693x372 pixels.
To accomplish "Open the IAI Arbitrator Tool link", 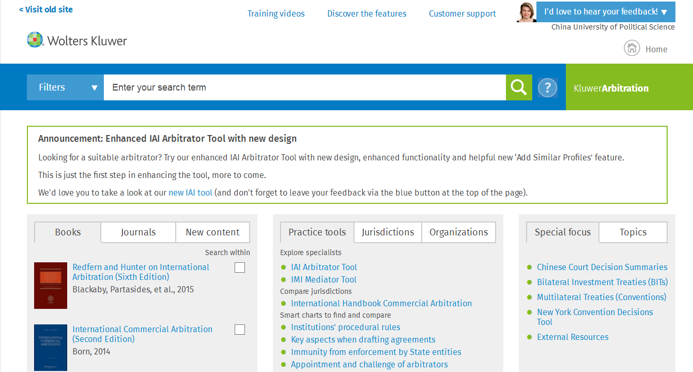I will point(324,267).
